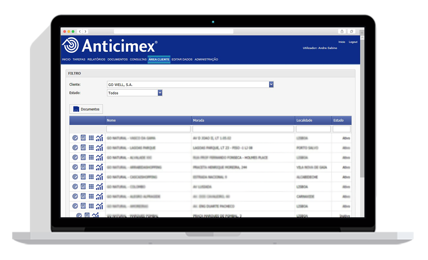Click grid icon in LAGOAS PARQUE row
The width and height of the screenshot is (428, 260).
click(x=91, y=148)
